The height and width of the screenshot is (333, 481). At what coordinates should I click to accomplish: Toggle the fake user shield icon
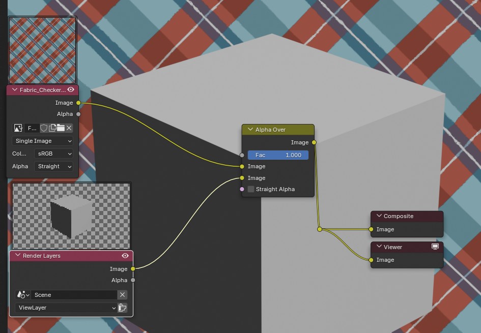[44, 128]
